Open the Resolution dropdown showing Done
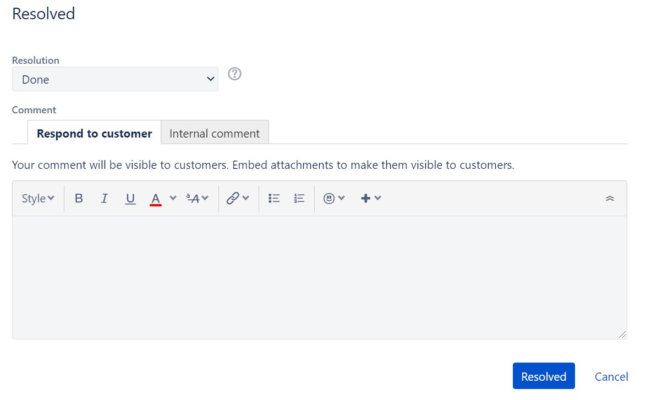Image resolution: width=646 pixels, height=400 pixels. tap(115, 79)
